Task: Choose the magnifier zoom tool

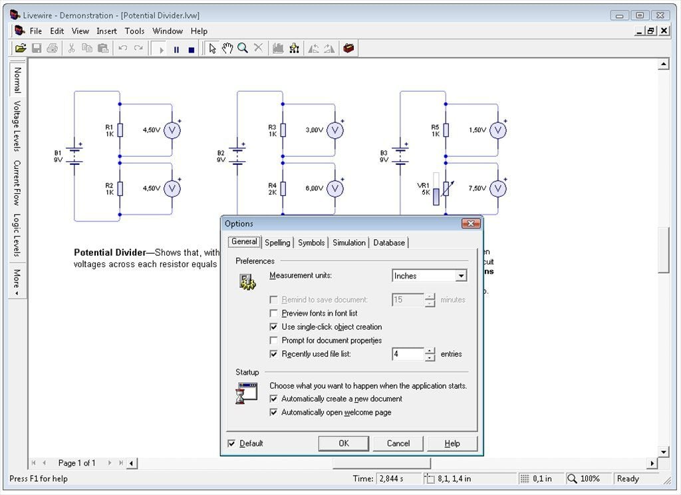Action: tap(243, 49)
